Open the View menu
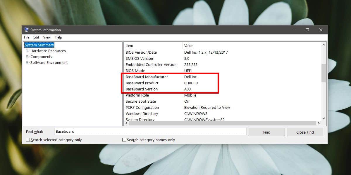351x175 pixels. point(47,37)
